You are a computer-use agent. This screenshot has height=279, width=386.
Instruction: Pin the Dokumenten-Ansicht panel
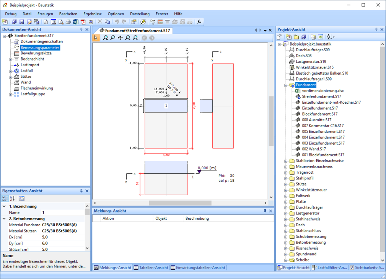(x=81, y=29)
